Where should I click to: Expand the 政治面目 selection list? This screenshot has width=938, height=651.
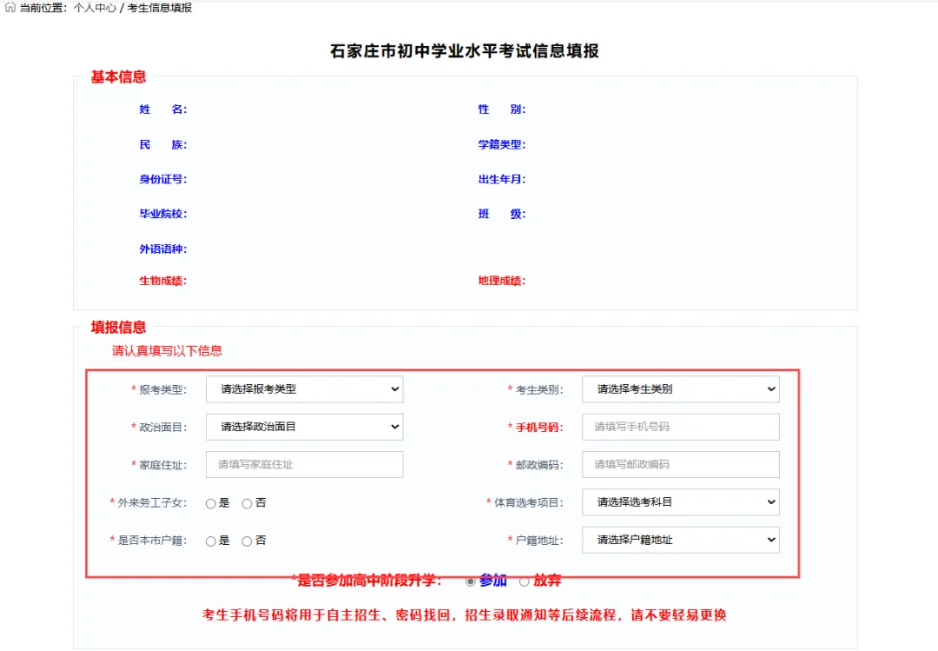coord(304,427)
